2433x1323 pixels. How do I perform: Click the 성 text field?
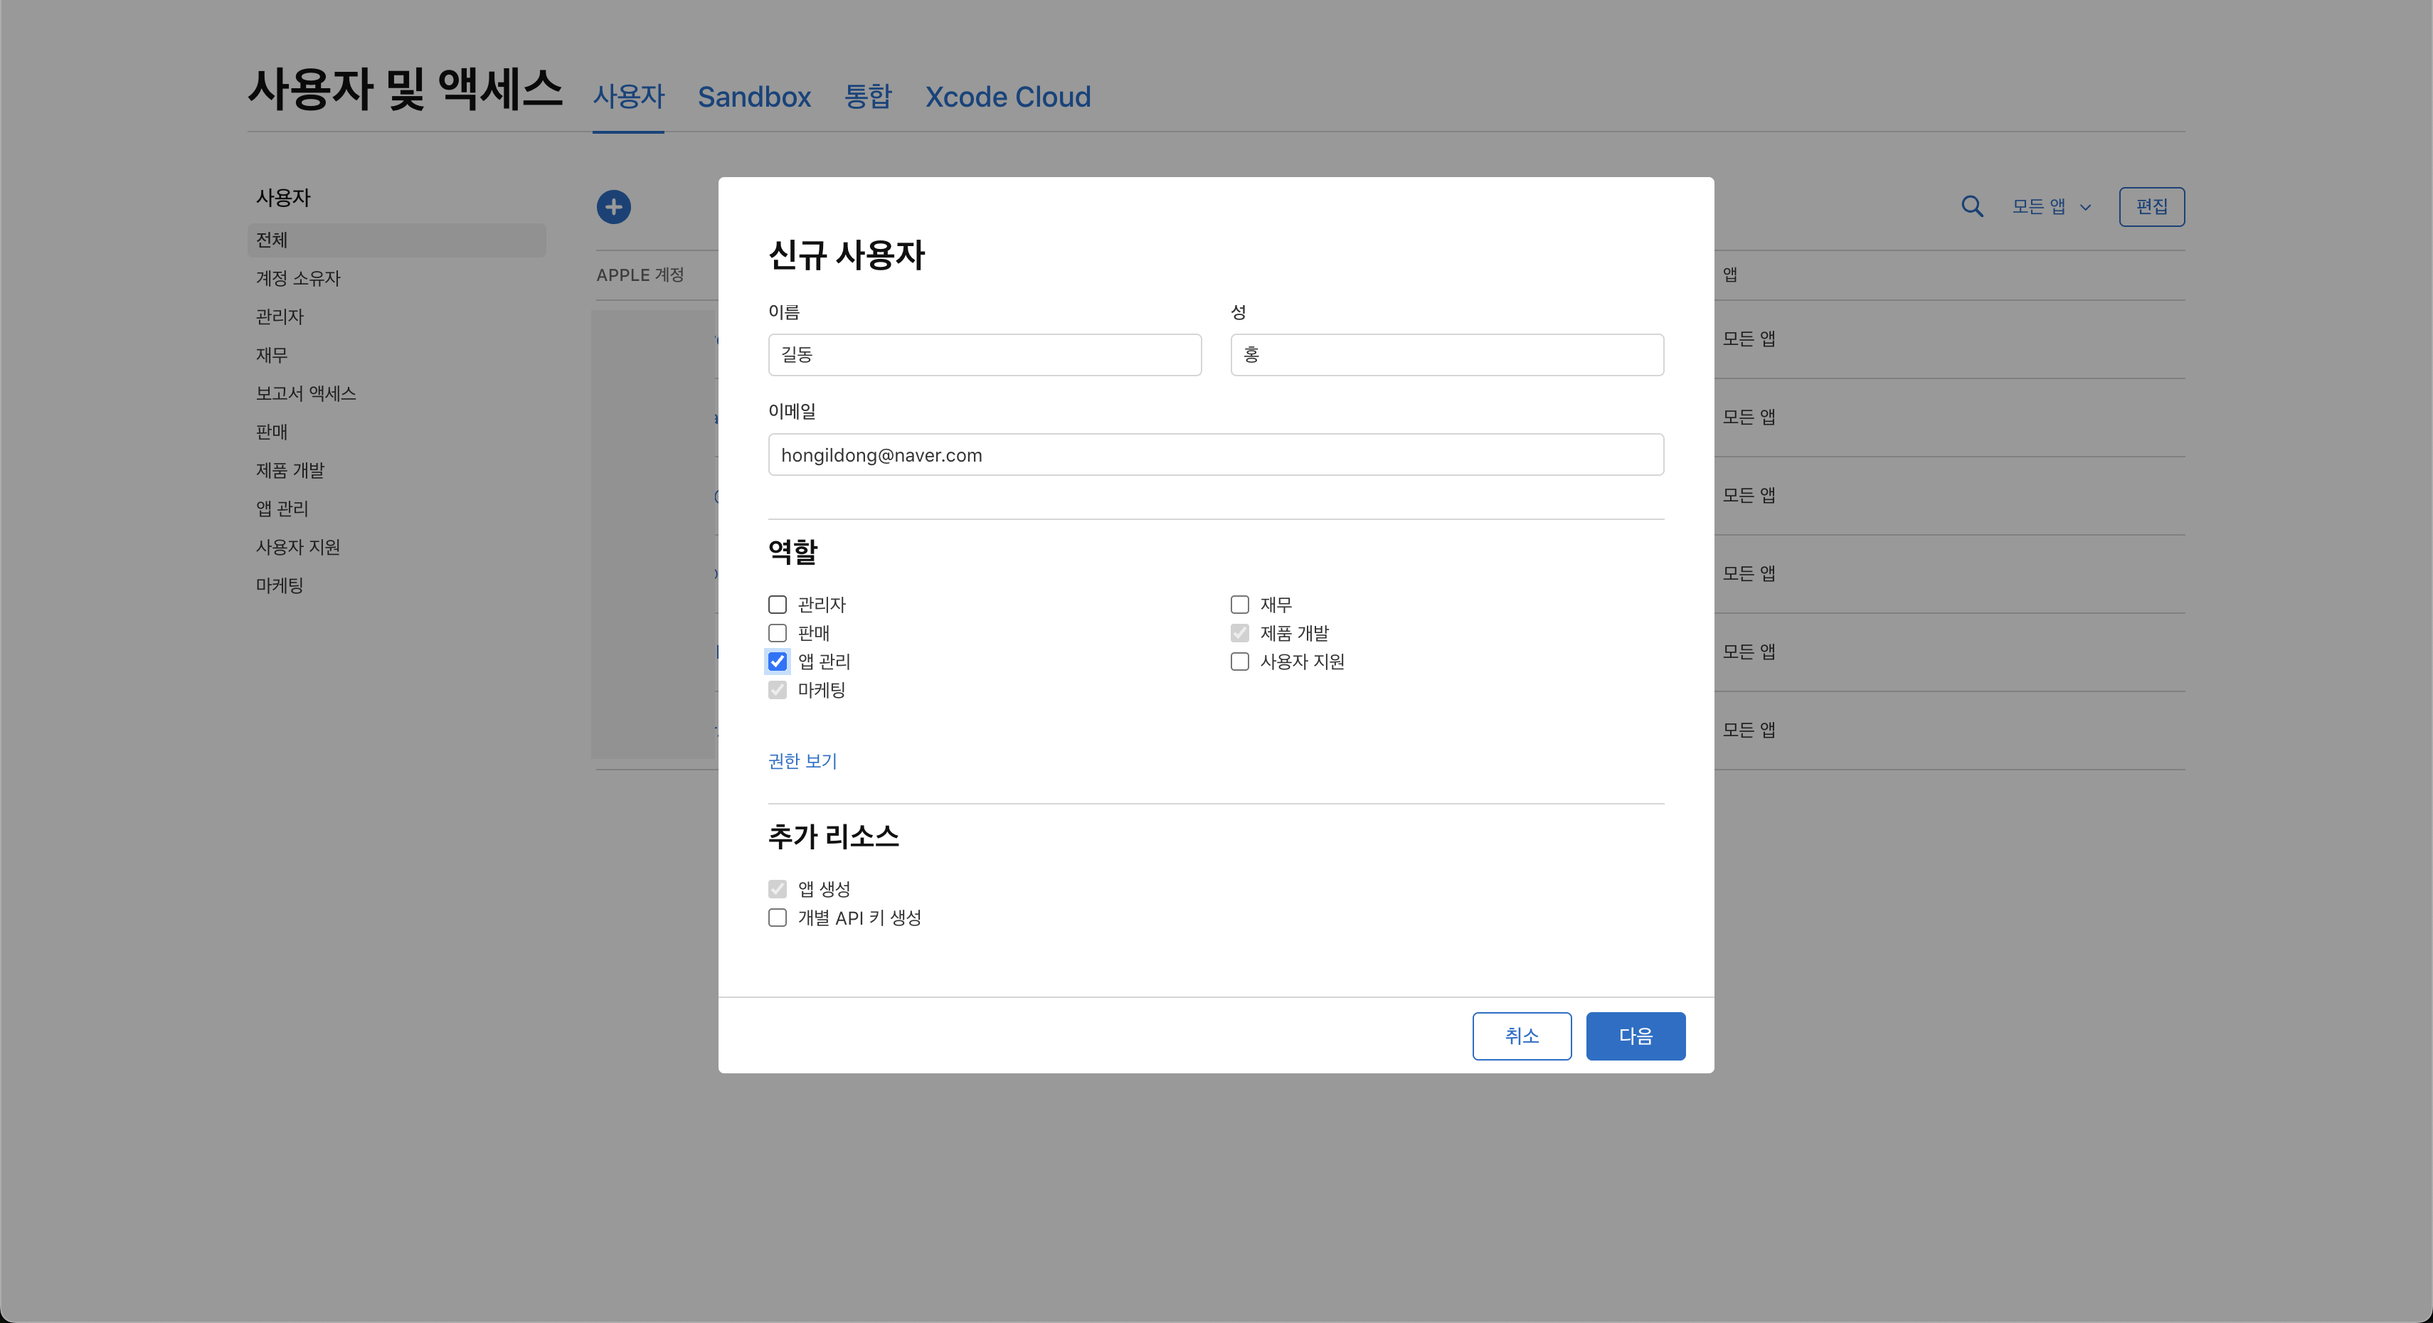pyautogui.click(x=1446, y=355)
